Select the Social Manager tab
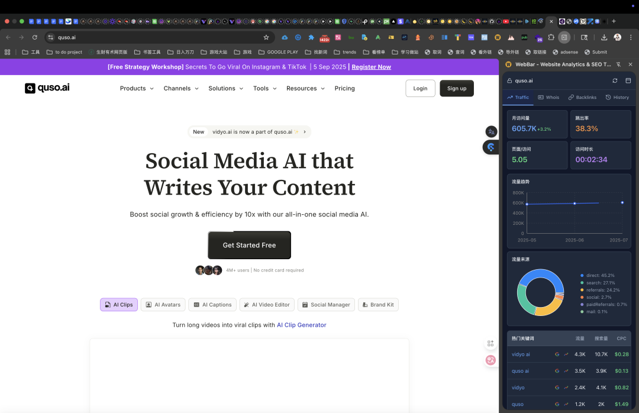 tap(326, 305)
